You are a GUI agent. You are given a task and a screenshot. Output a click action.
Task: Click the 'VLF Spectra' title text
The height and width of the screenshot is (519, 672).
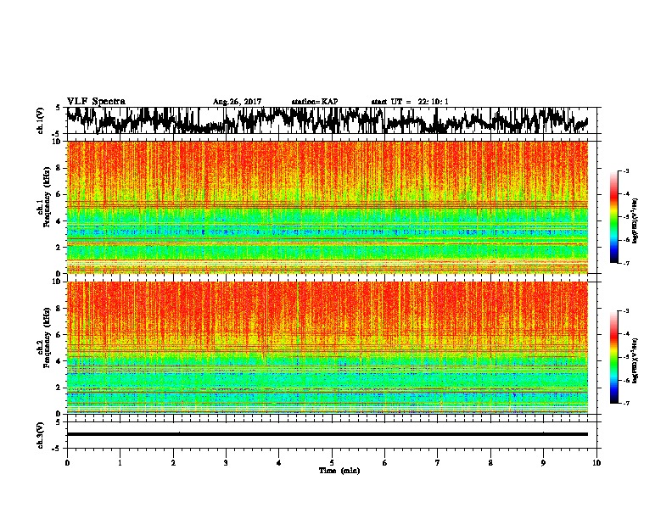96,102
